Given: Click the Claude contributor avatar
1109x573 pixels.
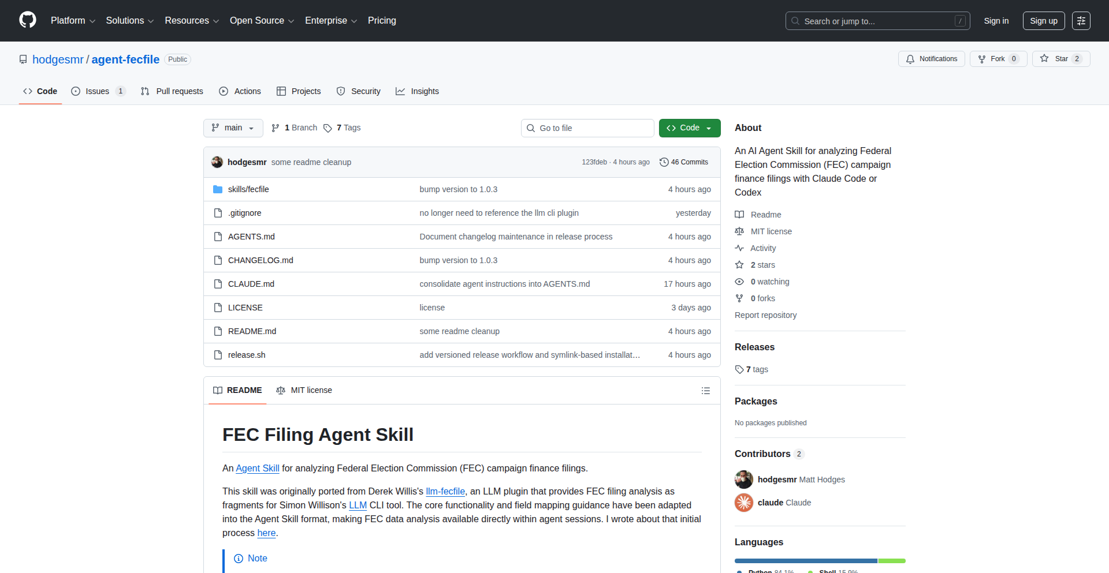Looking at the screenshot, I should pyautogui.click(x=743, y=503).
